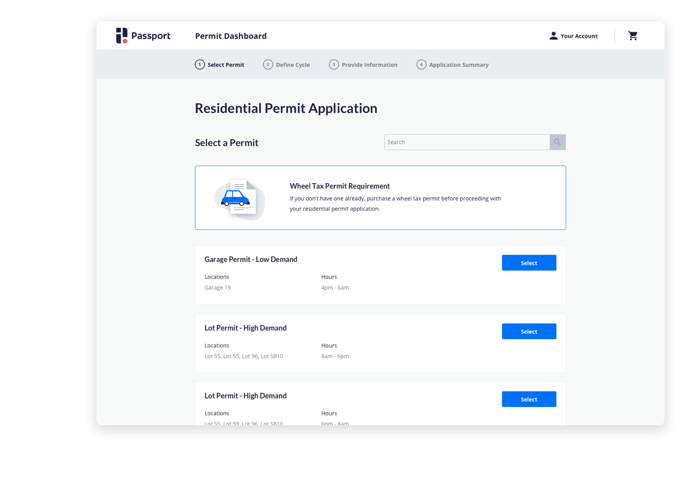Viewport: 686px width, 482px height.
Task: Click the Your Account person icon
Action: tap(553, 35)
